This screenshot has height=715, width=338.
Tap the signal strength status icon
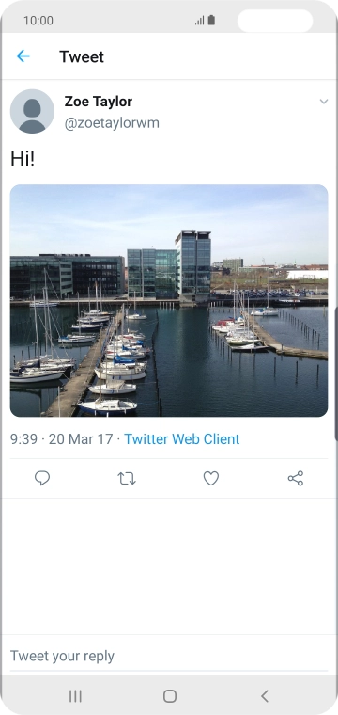tap(200, 21)
